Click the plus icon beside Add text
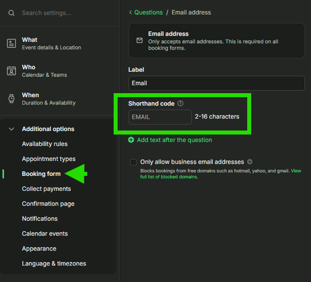This screenshot has height=282, width=311. (131, 140)
